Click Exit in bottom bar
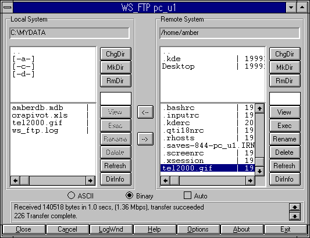This screenshot has width=310, height=238. pyautogui.click(x=286, y=229)
